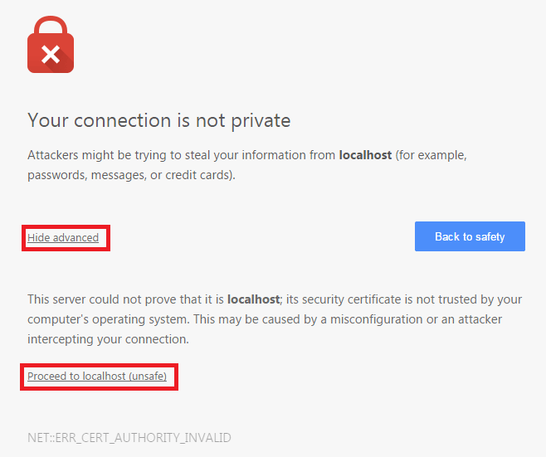Click bold localhost in "This server" sentence
This screenshot has width=546, height=457.
coord(253,299)
